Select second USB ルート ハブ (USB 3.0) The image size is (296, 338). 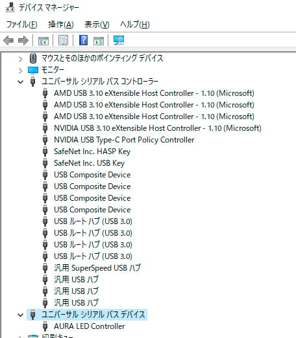(93, 233)
